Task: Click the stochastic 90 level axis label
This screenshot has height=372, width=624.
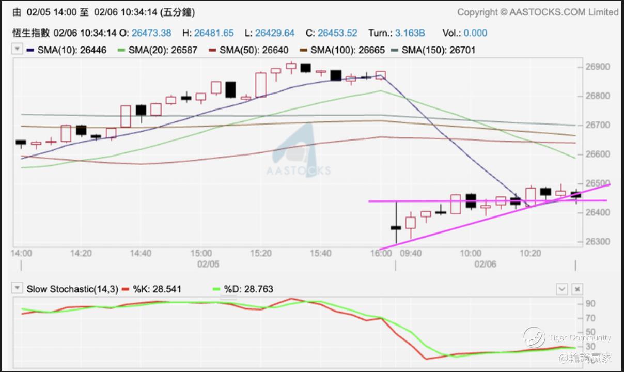Action: tap(590, 304)
